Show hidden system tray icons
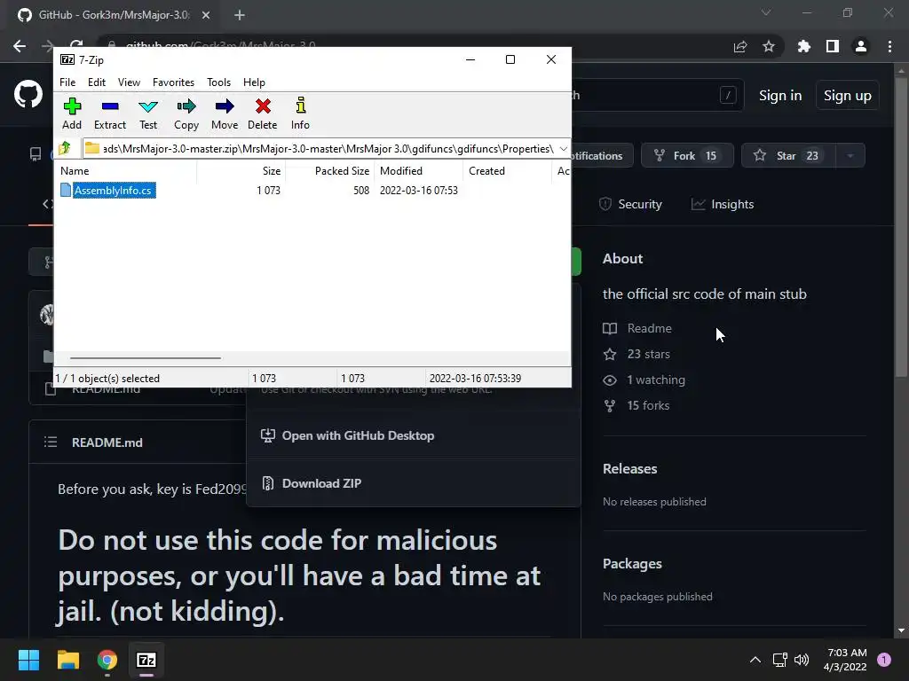Screen dimensions: 909x681 [x=755, y=660]
